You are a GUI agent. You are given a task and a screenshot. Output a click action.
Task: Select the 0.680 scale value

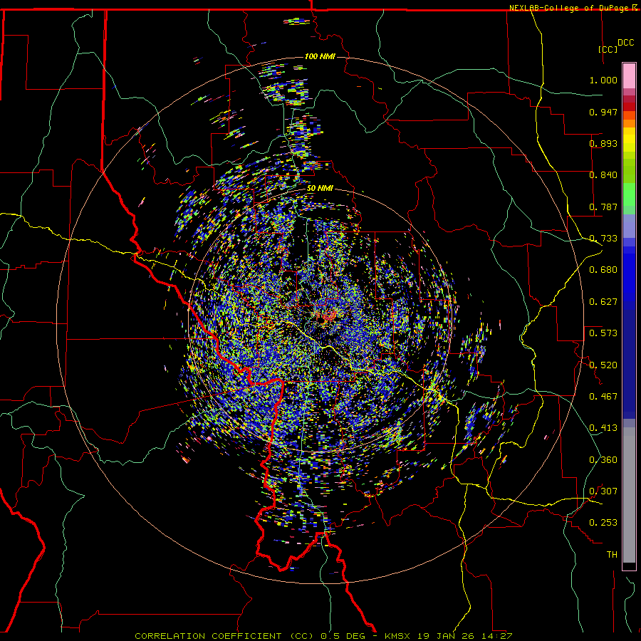603,270
